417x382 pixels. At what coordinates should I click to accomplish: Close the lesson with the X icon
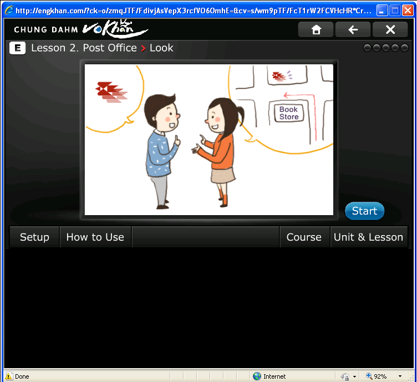390,29
